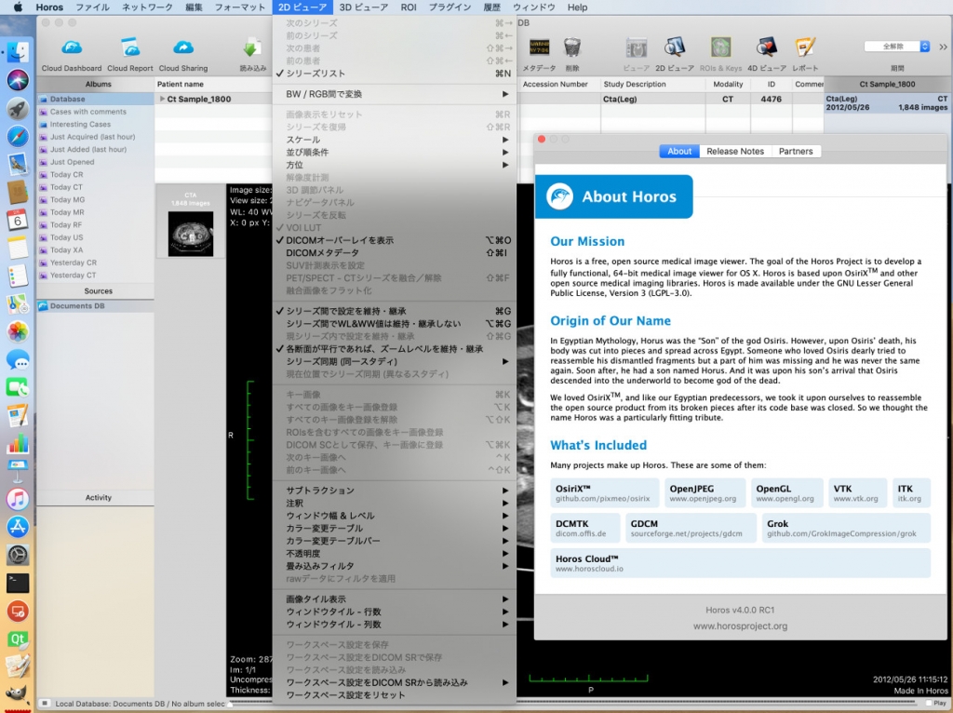
Task: Open Cloud Report toolbar icon
Action: click(x=130, y=48)
